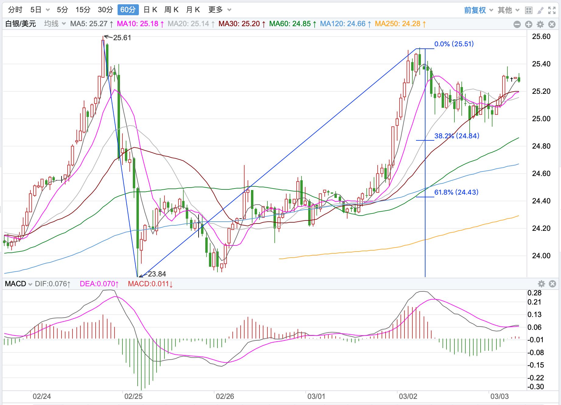
Task: Switch to the 周K weekly chart
Action: pos(171,10)
